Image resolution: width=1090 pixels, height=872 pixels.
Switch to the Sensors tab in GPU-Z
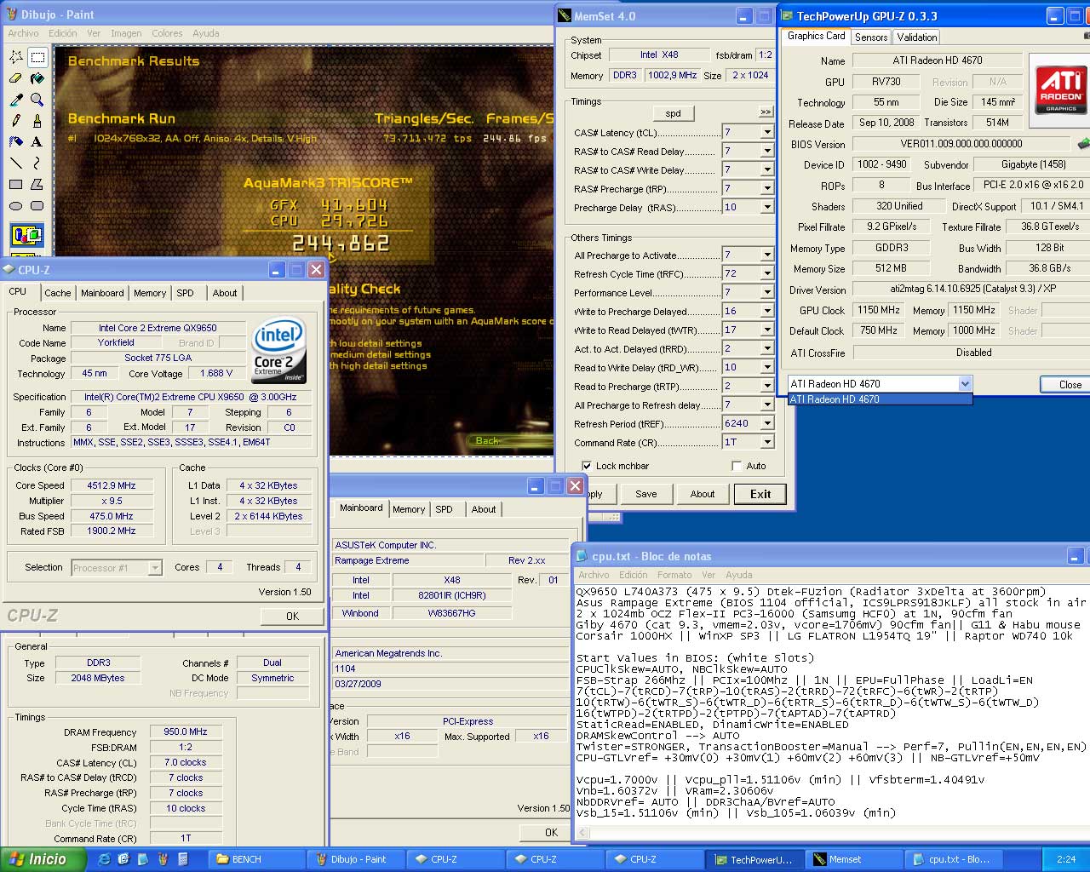click(x=871, y=37)
